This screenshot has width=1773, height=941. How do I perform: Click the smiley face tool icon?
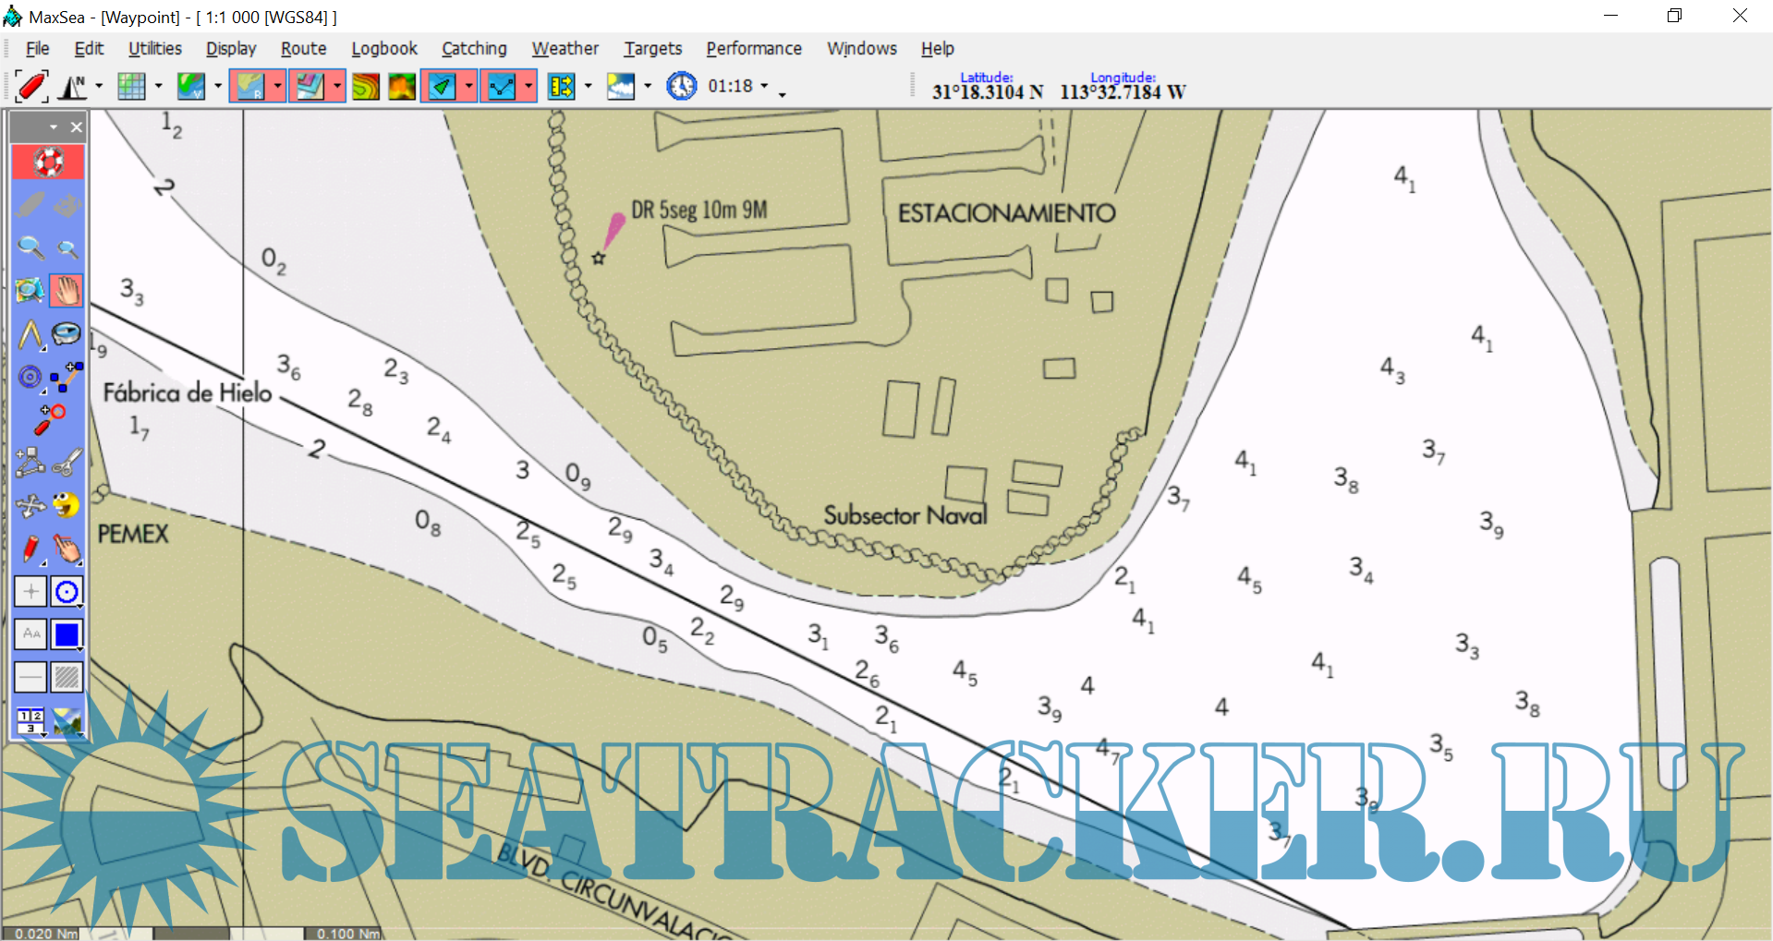click(x=67, y=505)
